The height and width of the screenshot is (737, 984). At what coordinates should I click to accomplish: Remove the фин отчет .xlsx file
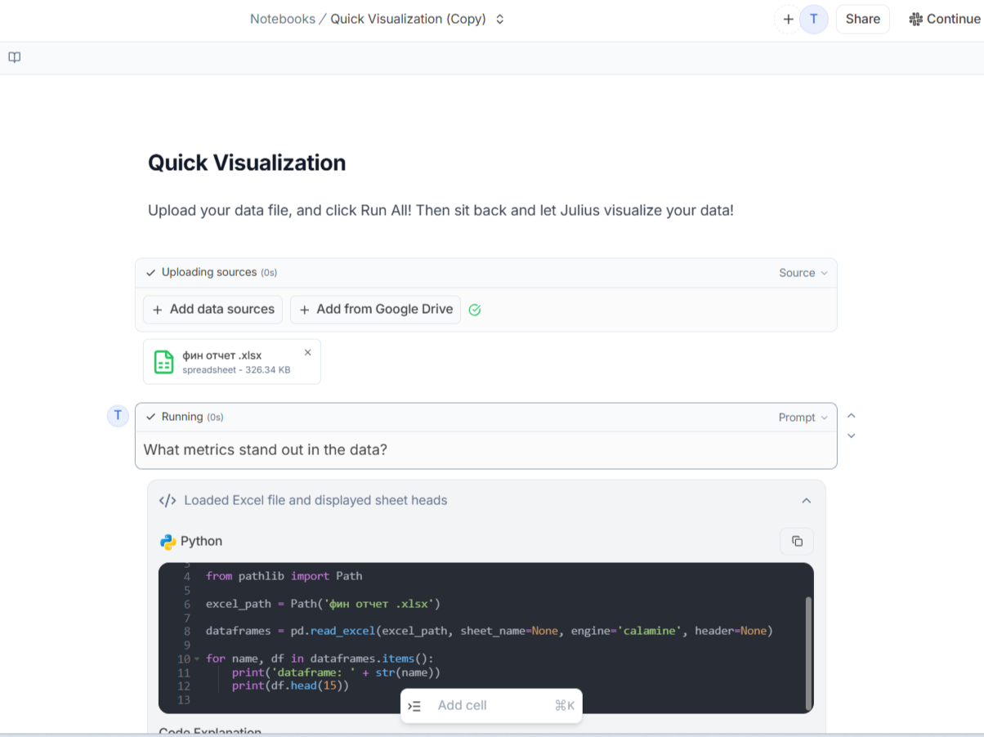coord(308,353)
